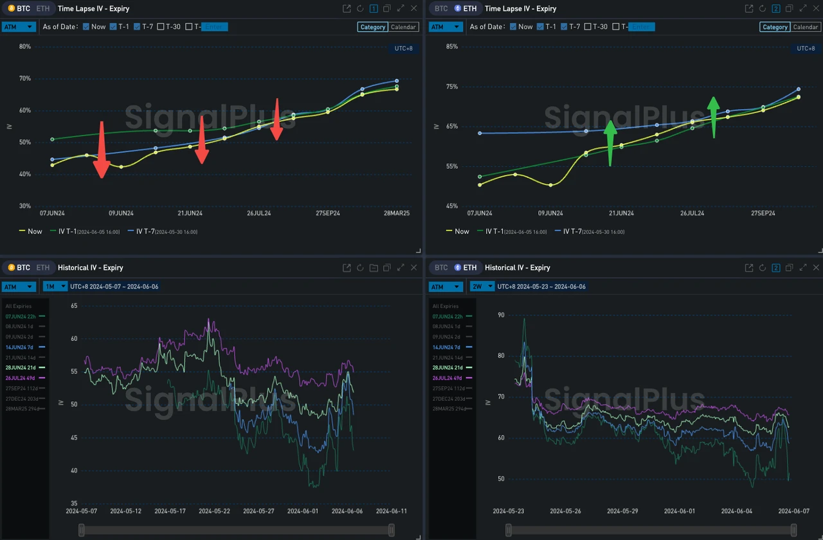
Task: Switch BTC Time Lapse panel to ETH
Action: (41, 8)
